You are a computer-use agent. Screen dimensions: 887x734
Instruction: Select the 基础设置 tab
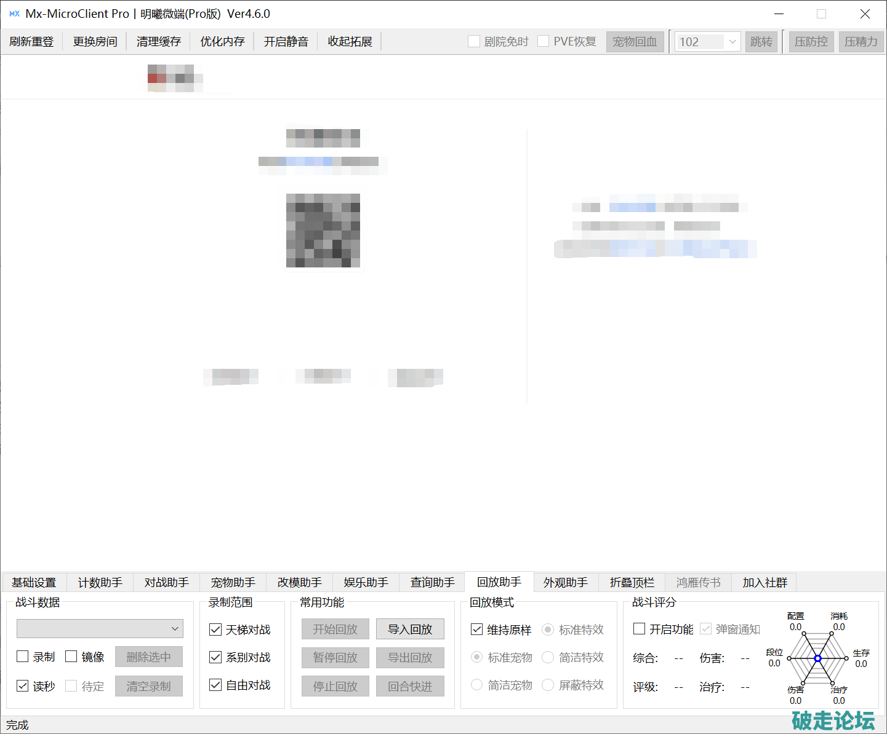tap(34, 582)
